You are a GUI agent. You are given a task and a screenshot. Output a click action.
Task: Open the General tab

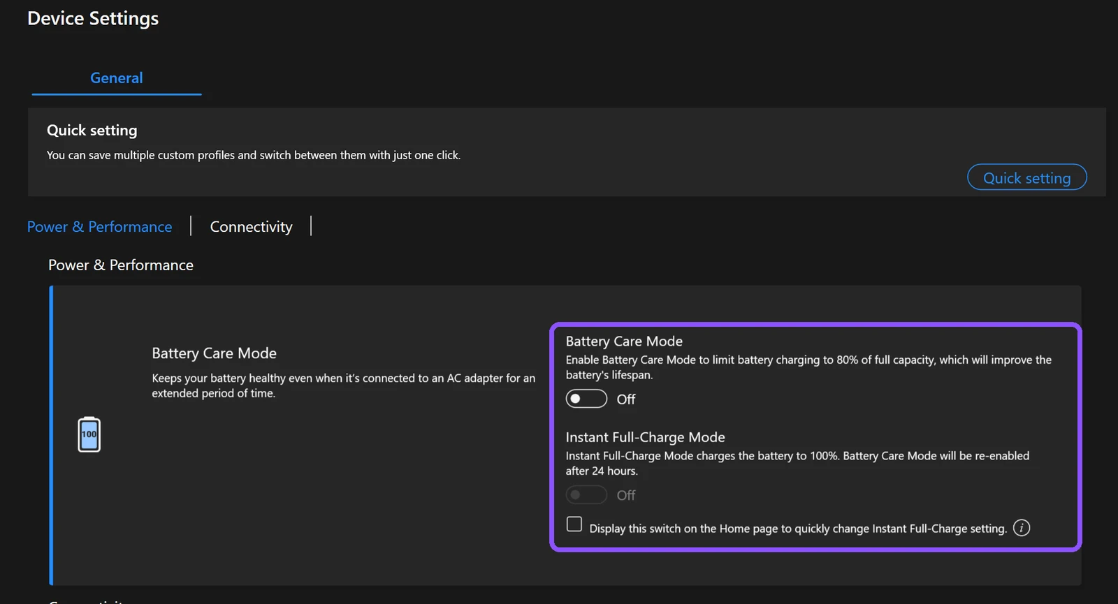coord(117,78)
